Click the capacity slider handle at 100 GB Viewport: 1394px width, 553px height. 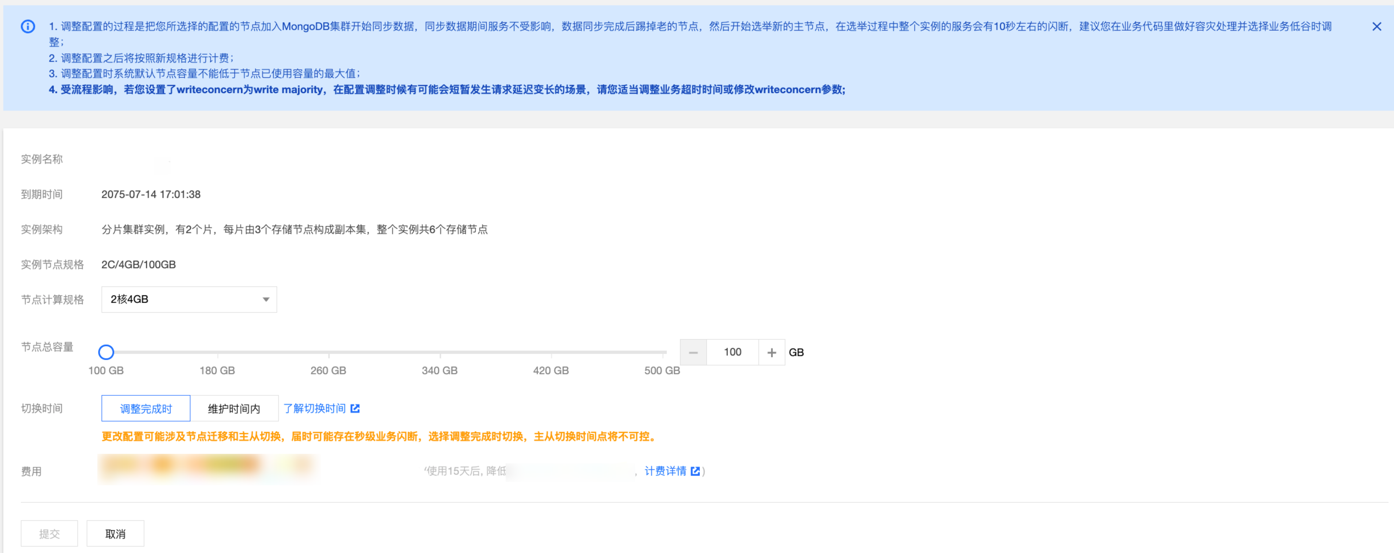(106, 352)
